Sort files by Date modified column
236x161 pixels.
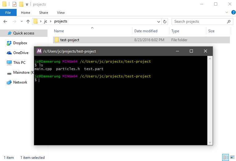pyautogui.click(x=146, y=31)
